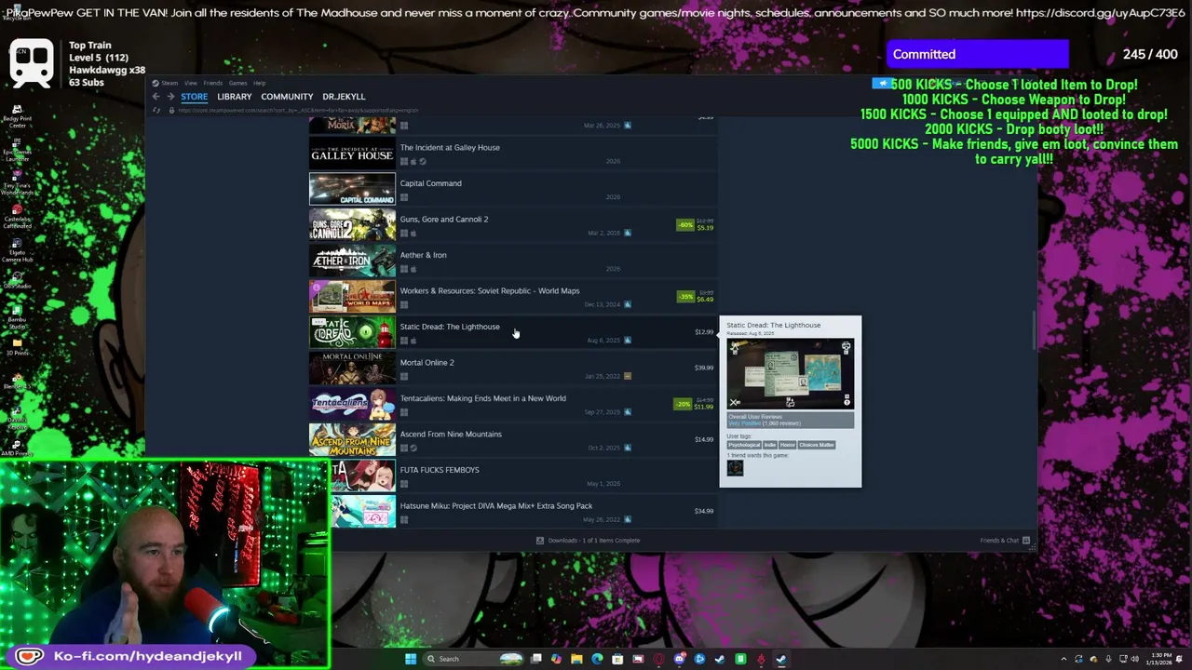
Task: Click the -35% discount badge
Action: tap(685, 297)
